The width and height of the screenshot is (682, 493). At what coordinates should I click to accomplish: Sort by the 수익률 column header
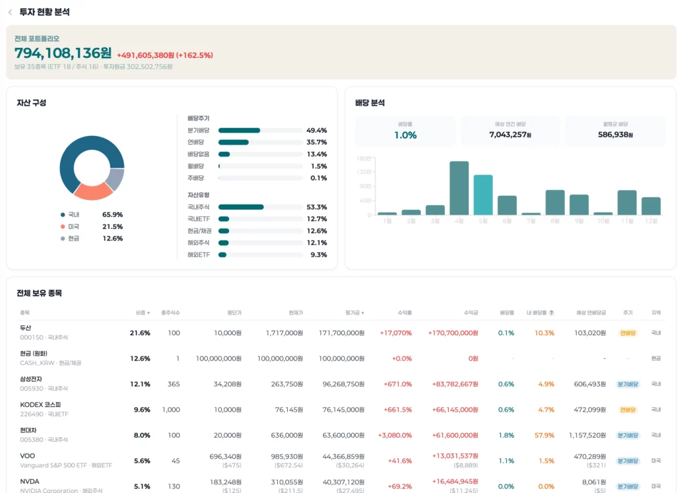(404, 313)
